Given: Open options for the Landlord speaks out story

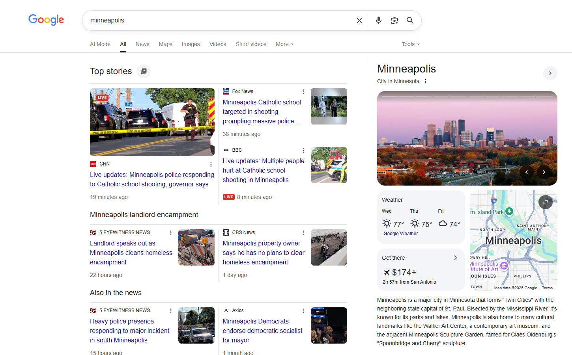Looking at the screenshot, I should click(171, 233).
